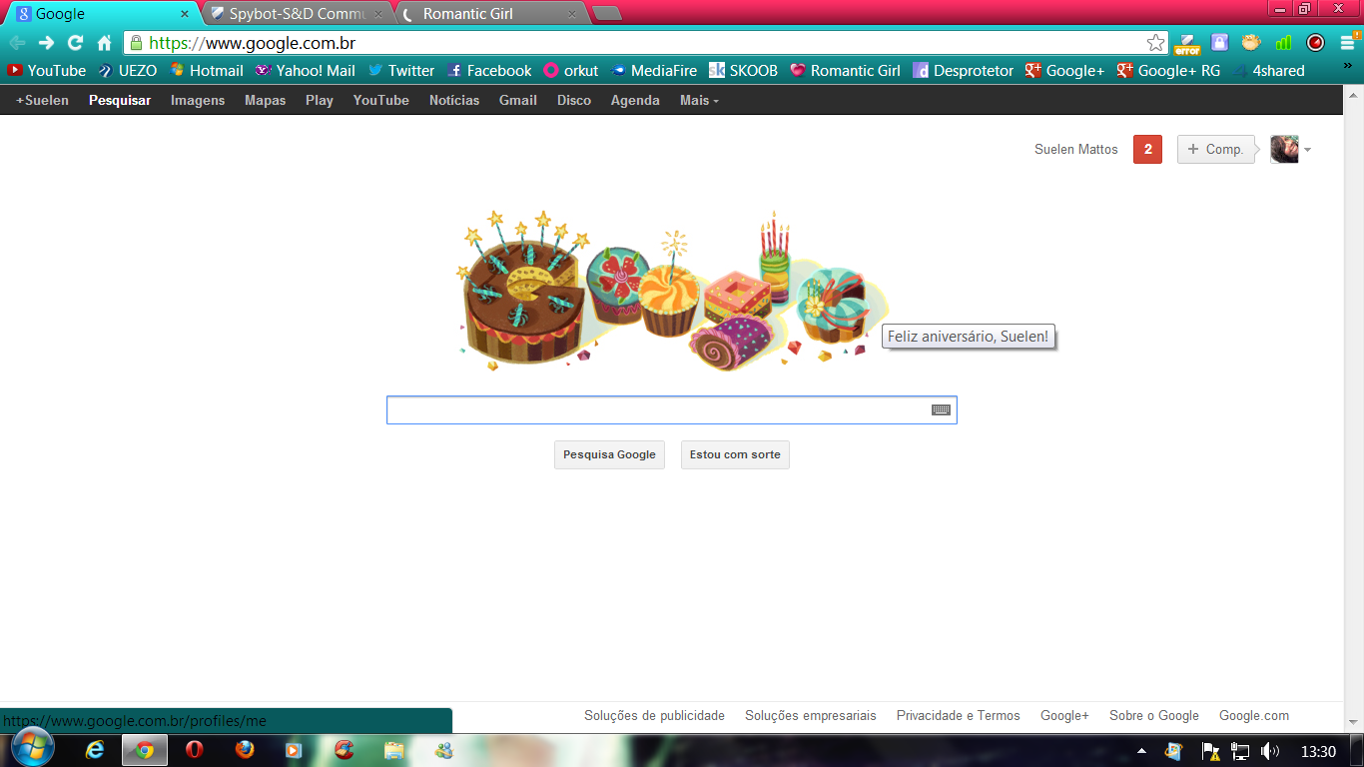Image resolution: width=1364 pixels, height=767 pixels.
Task: Show hidden bookmarks with the double chevron
Action: pyautogui.click(x=1348, y=68)
